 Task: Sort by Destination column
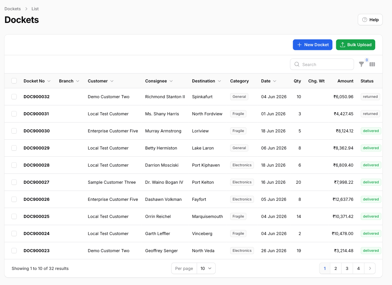206,81
